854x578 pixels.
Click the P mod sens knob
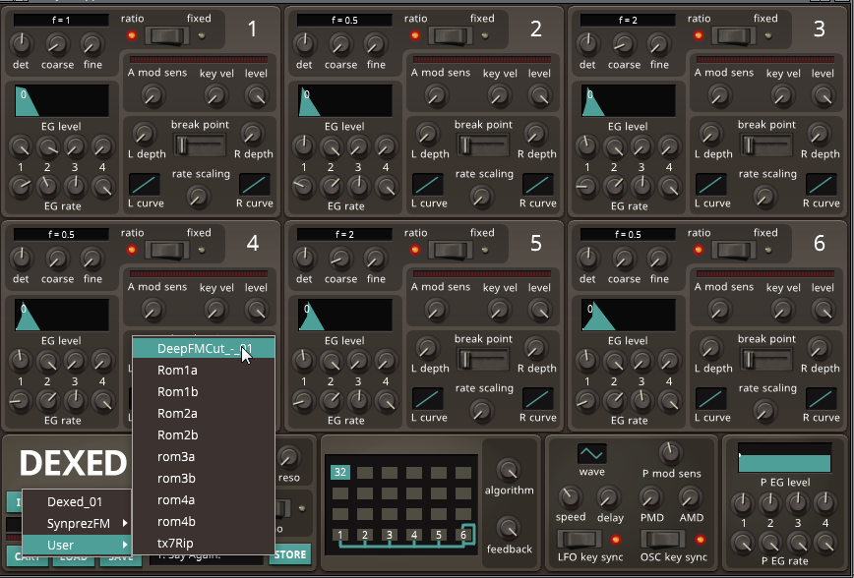(670, 453)
